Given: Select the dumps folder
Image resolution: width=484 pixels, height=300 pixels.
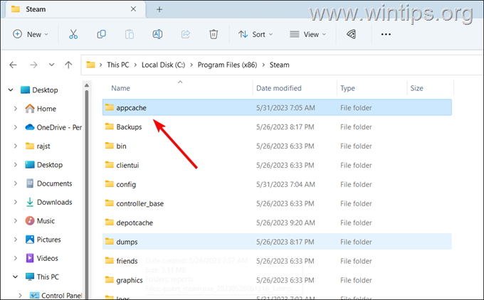Looking at the screenshot, I should point(277,242).
